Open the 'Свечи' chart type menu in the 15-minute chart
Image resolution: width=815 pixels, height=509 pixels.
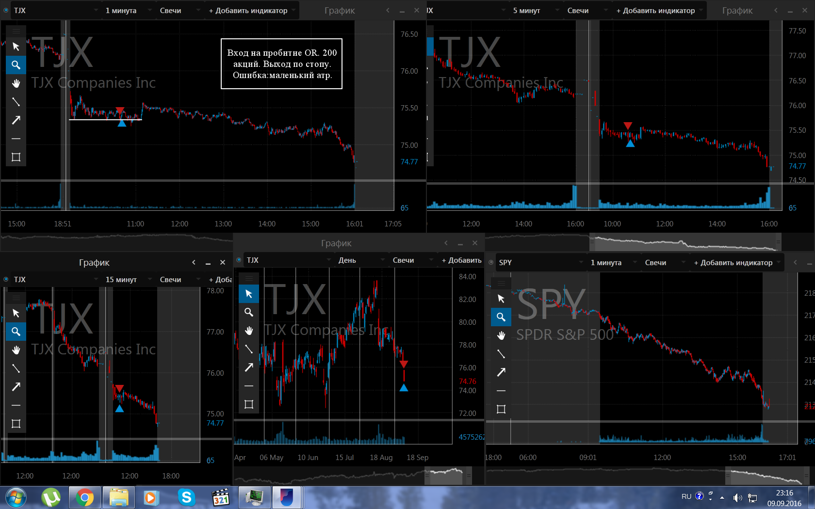click(x=179, y=279)
